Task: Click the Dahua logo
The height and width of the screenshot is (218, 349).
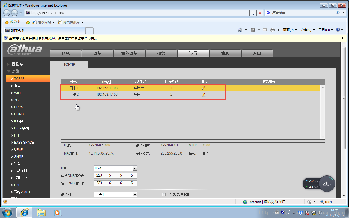Action: click(25, 50)
